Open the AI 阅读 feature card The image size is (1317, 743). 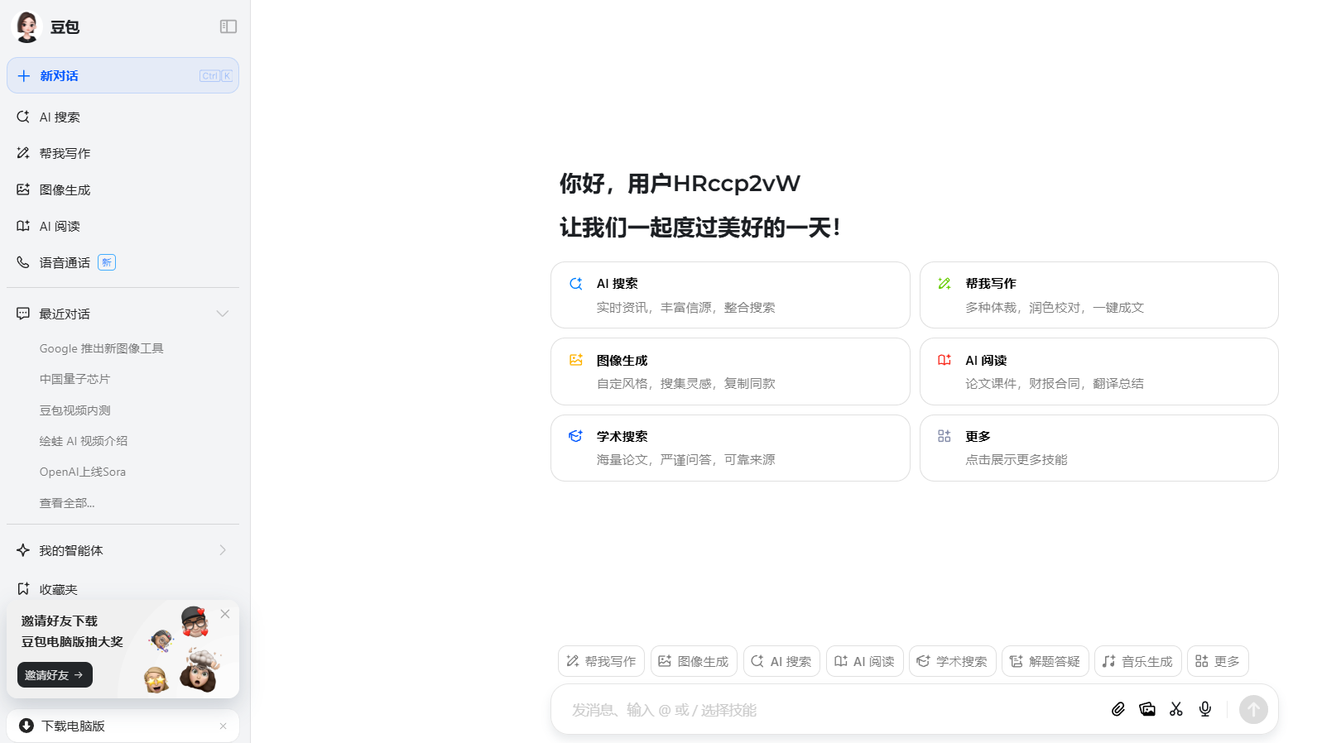click(x=1098, y=371)
